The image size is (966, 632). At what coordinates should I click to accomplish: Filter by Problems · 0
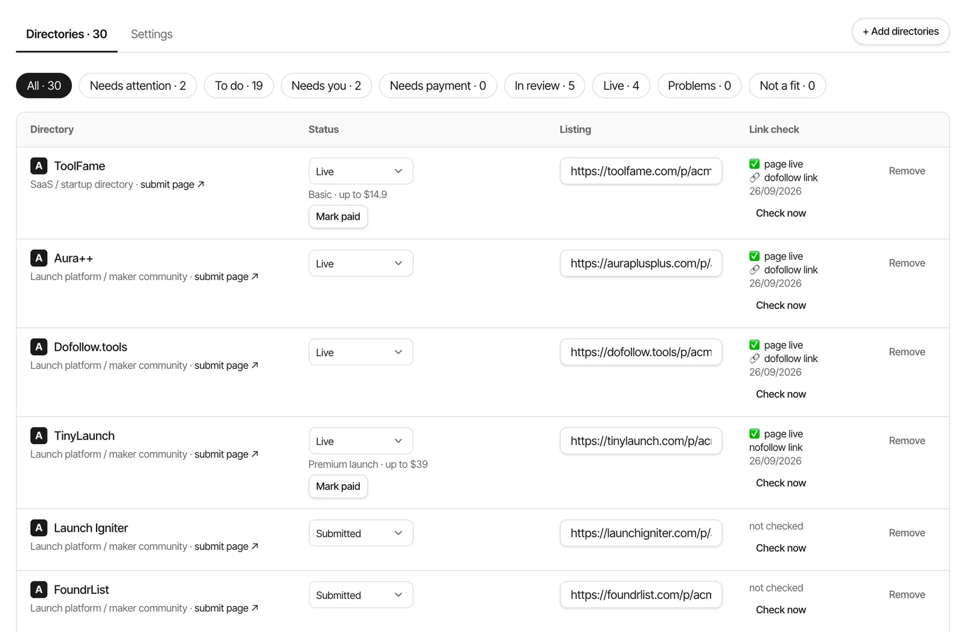pos(699,86)
